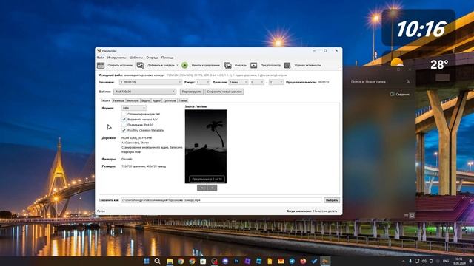
Task: Open the Preview (Предпросмотр) toolbar button
Action: pos(265,65)
